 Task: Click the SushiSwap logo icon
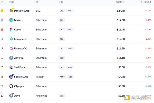coord(11,67)
